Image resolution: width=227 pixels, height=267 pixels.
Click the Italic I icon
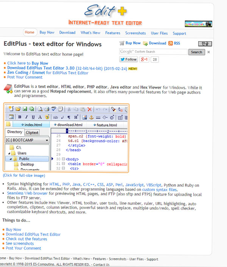pyautogui.click(x=26, y=117)
